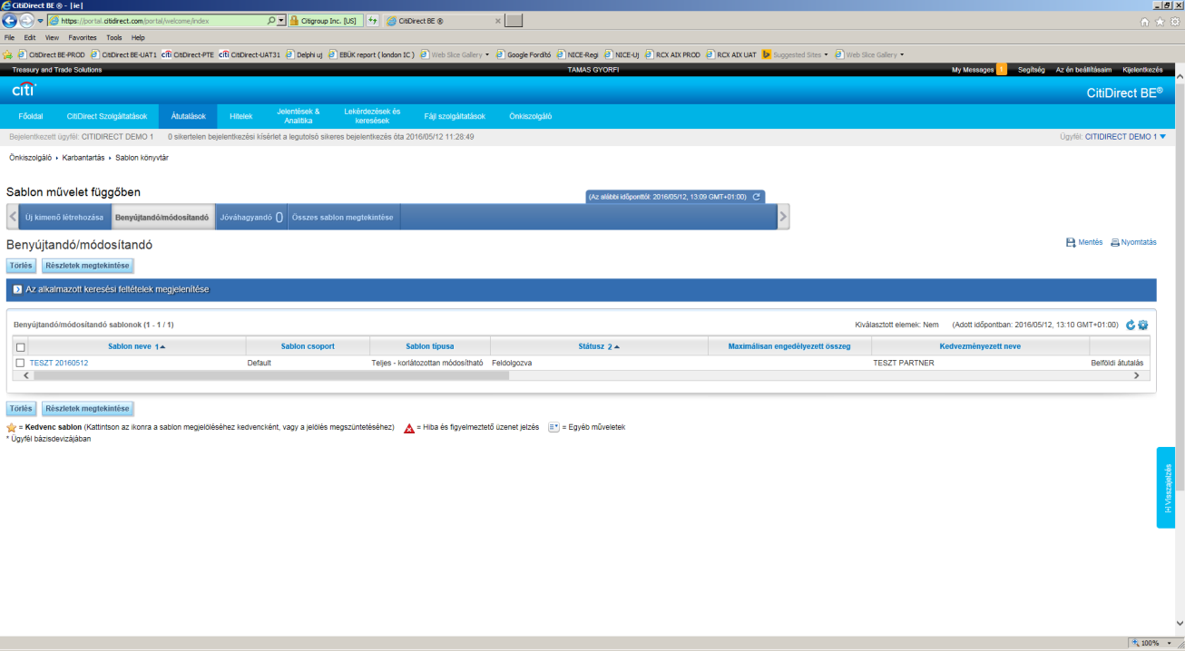
Task: Click the Mentés save icon
Action: pyautogui.click(x=1071, y=242)
